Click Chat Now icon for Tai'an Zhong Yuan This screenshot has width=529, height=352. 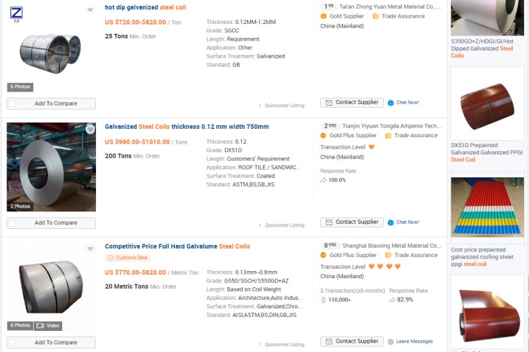coord(391,103)
